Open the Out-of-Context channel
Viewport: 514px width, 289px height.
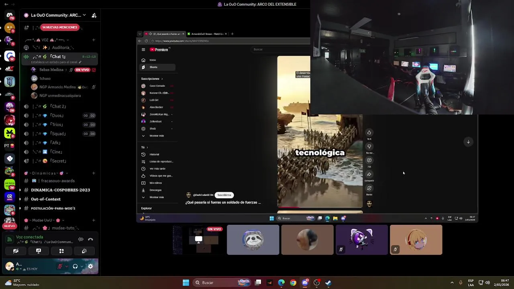60,199
